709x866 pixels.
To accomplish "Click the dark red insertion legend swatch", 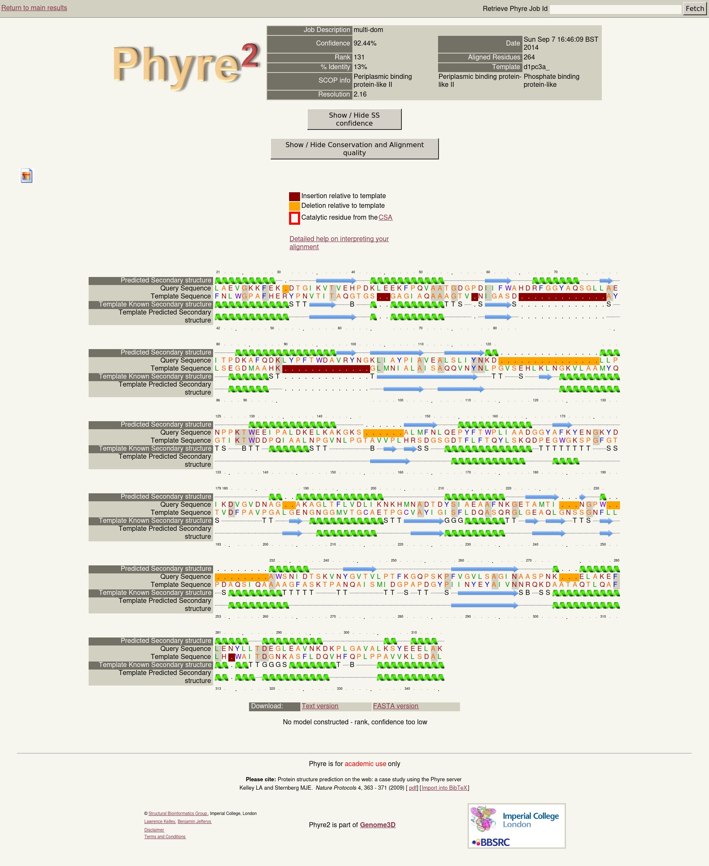I will [294, 196].
